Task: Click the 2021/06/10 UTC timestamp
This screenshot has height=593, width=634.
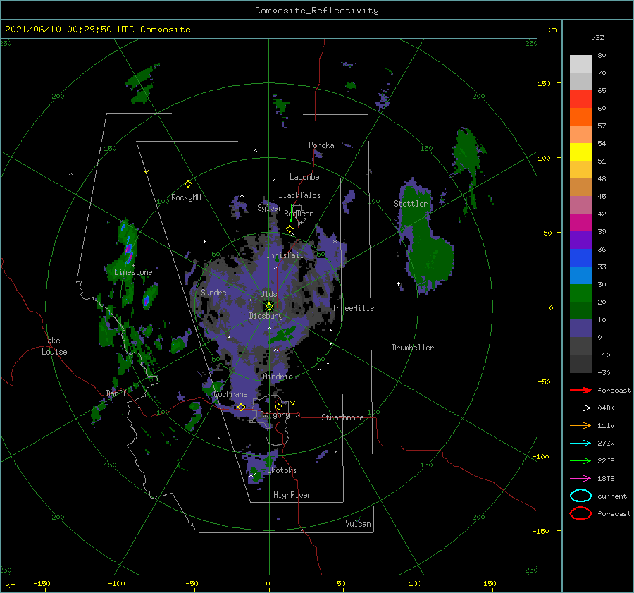Action: (98, 29)
